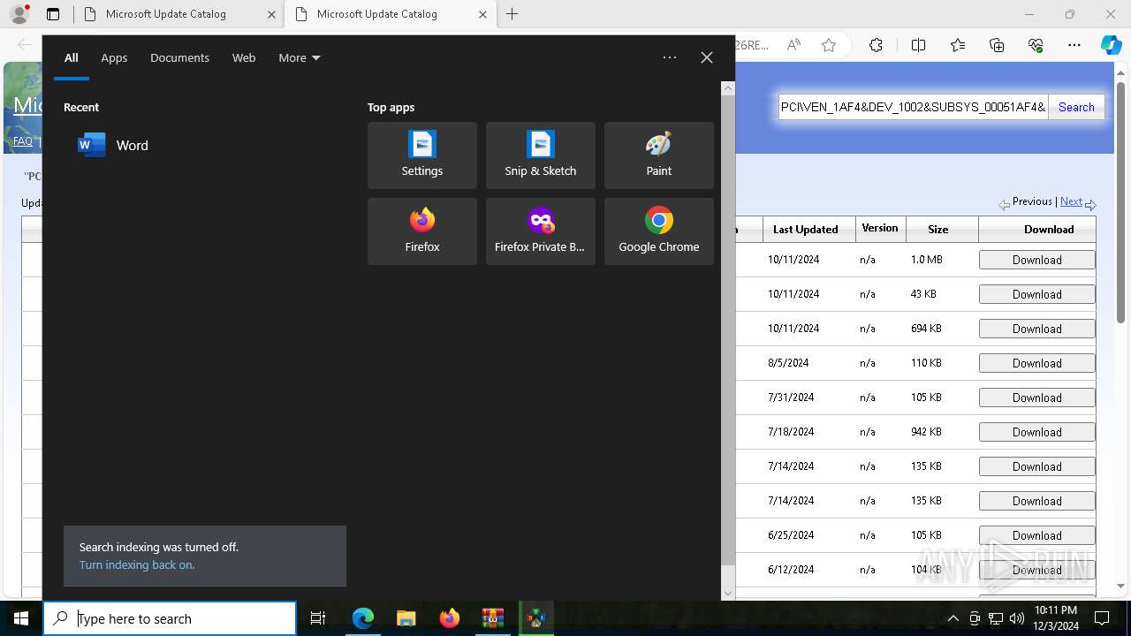Open Paint from Top apps
1131x636 pixels.
[x=659, y=155]
